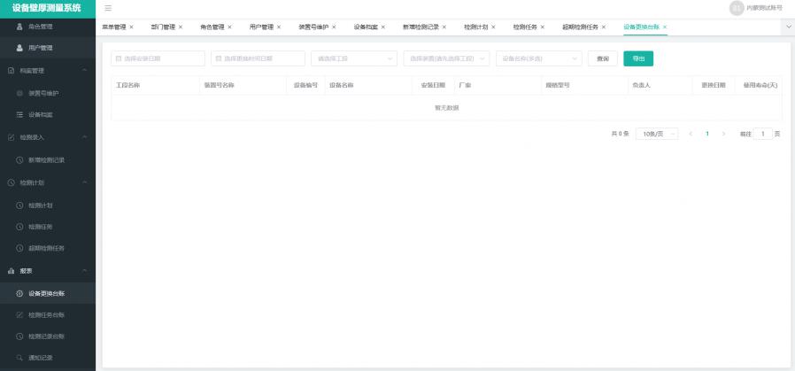Open 超期检测任务 in the sidebar
Image resolution: width=795 pixels, height=371 pixels.
(46, 248)
